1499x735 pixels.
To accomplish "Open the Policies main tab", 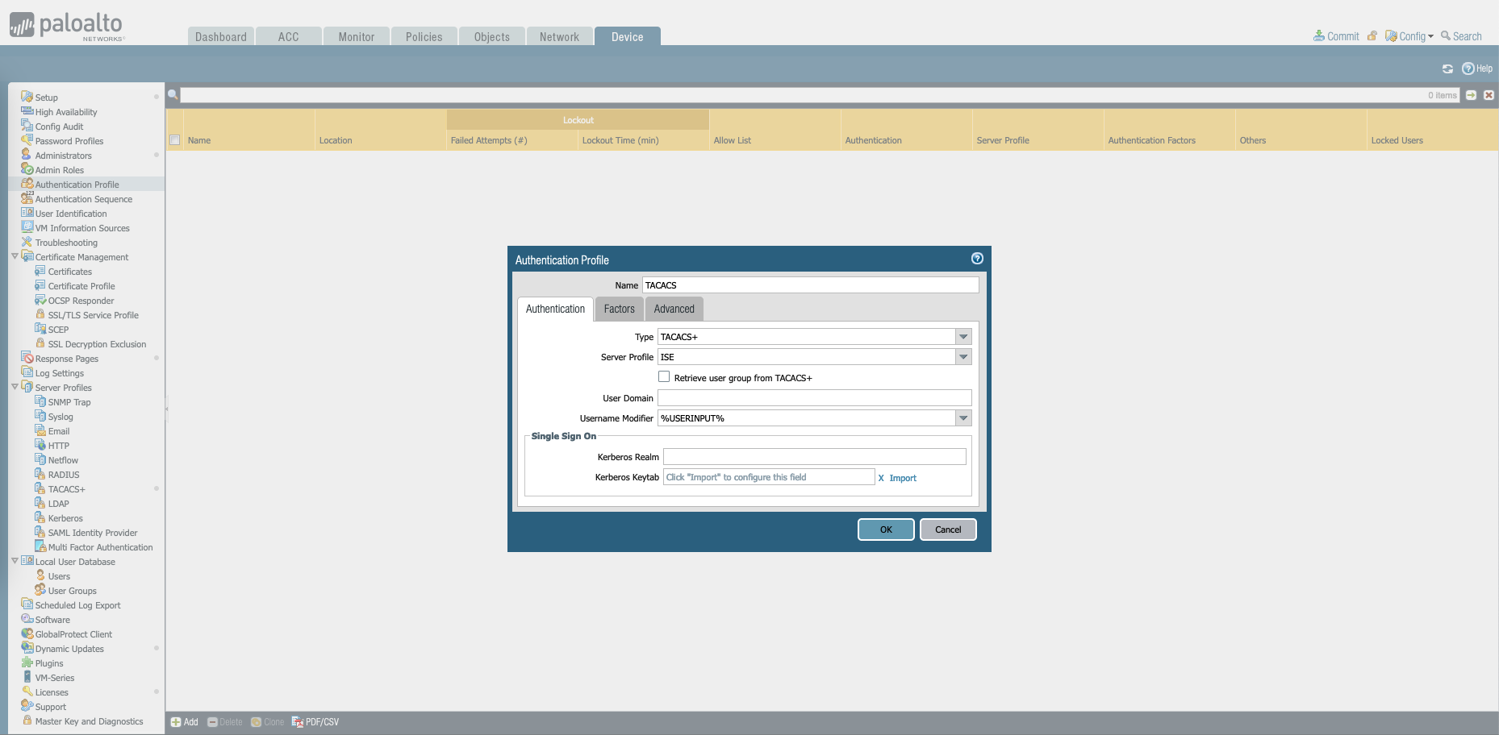I will coord(424,37).
